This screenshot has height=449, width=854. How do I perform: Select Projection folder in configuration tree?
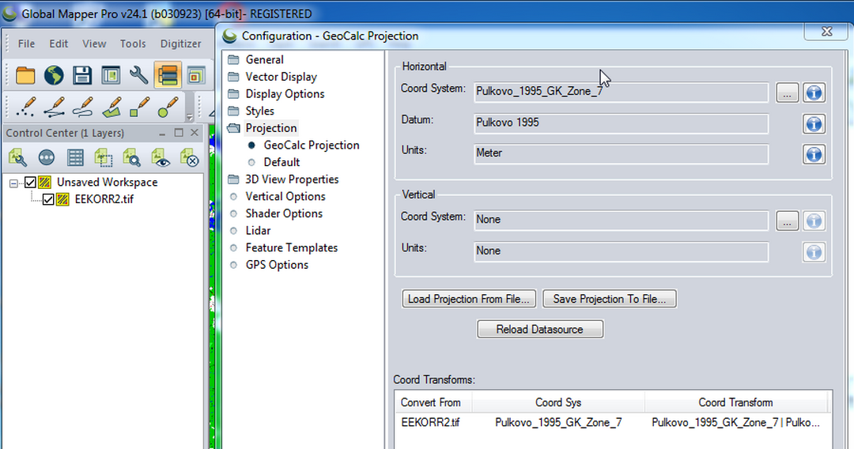coord(270,128)
